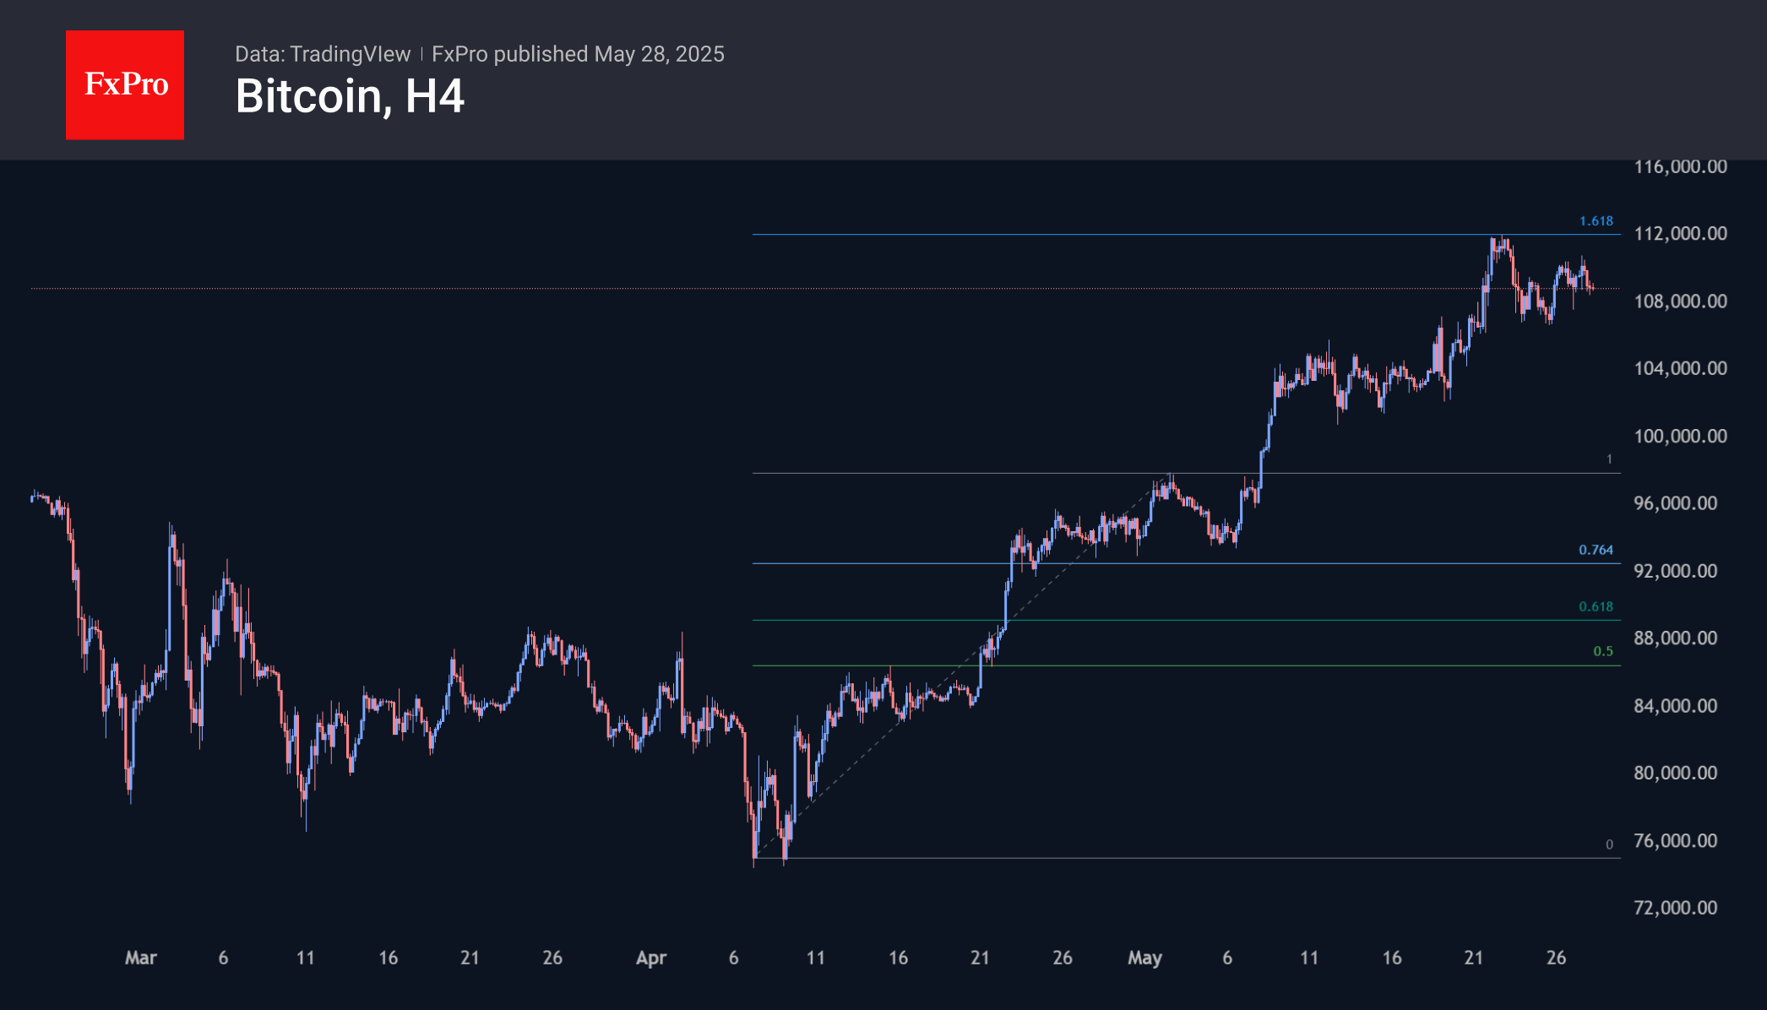Screen dimensions: 1767x1010
Task: Click the 72,000.00 price axis label
Action: tap(1675, 908)
